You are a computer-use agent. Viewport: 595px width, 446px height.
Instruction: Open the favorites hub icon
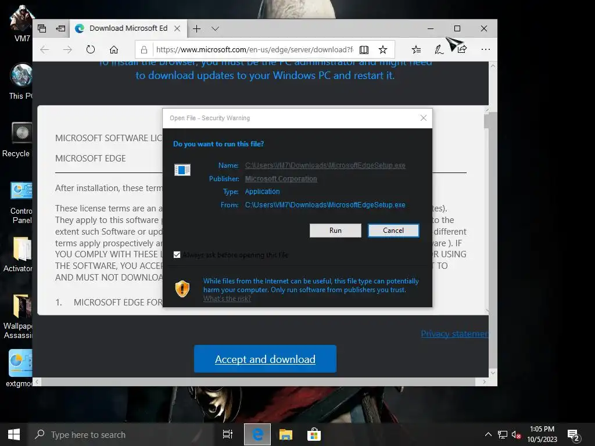tap(416, 50)
